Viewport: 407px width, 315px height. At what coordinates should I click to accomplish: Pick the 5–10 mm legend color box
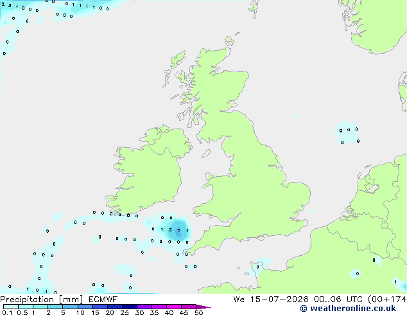[70, 307]
